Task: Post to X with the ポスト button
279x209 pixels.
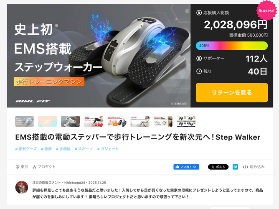Action: click(218, 167)
